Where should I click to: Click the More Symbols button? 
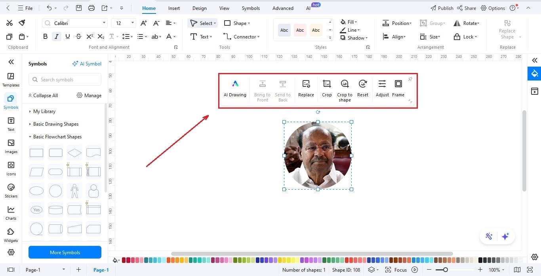(x=65, y=252)
